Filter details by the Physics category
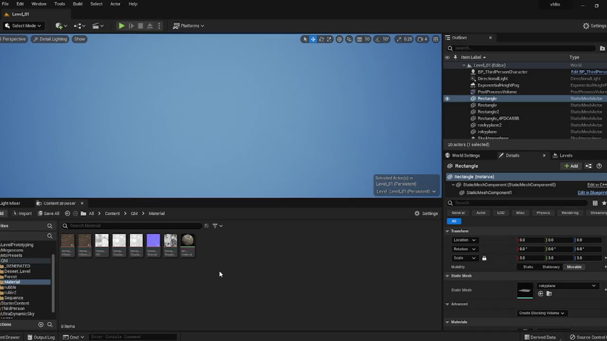This screenshot has width=607, height=341. (x=543, y=213)
